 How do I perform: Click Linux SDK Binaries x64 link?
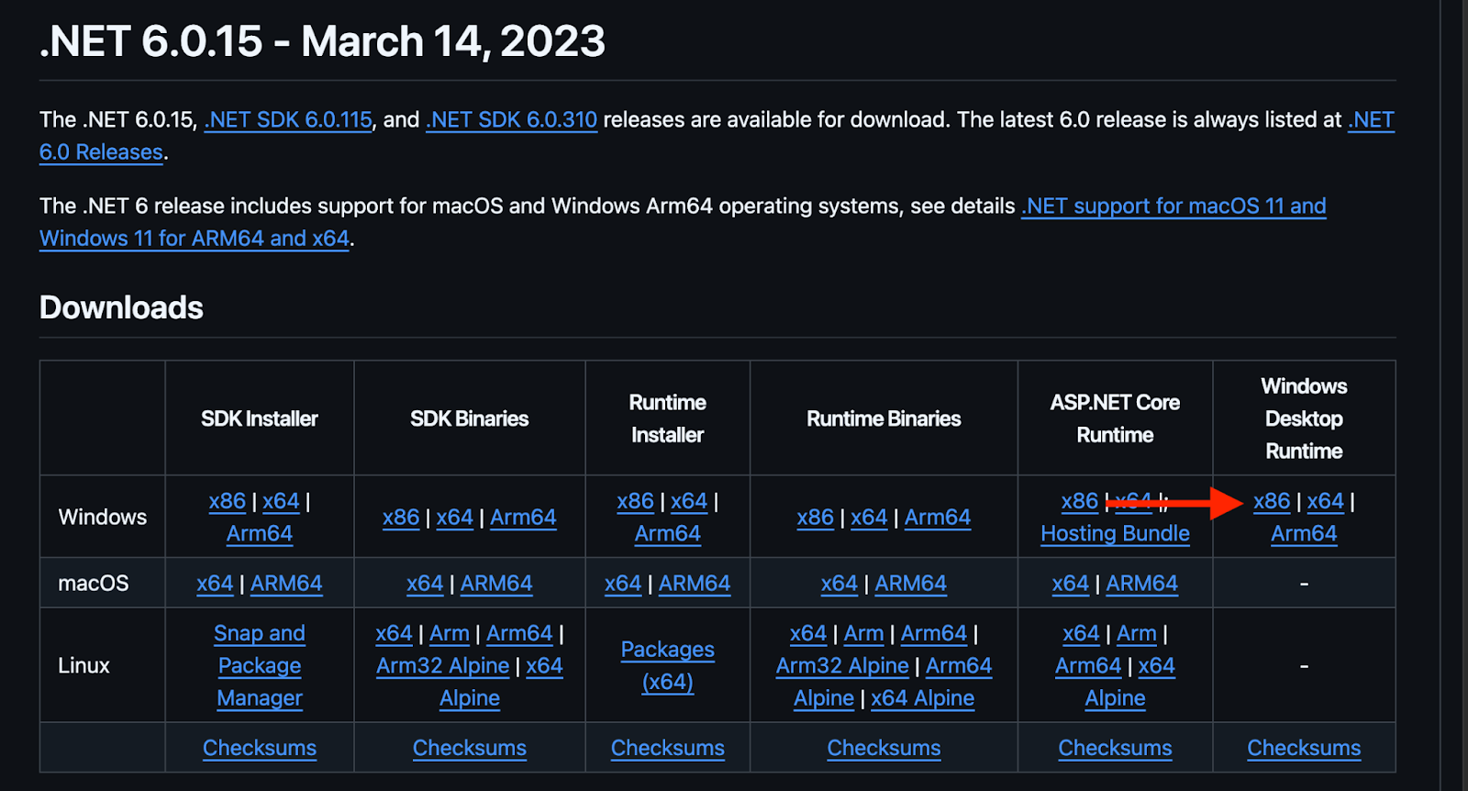[x=394, y=633]
